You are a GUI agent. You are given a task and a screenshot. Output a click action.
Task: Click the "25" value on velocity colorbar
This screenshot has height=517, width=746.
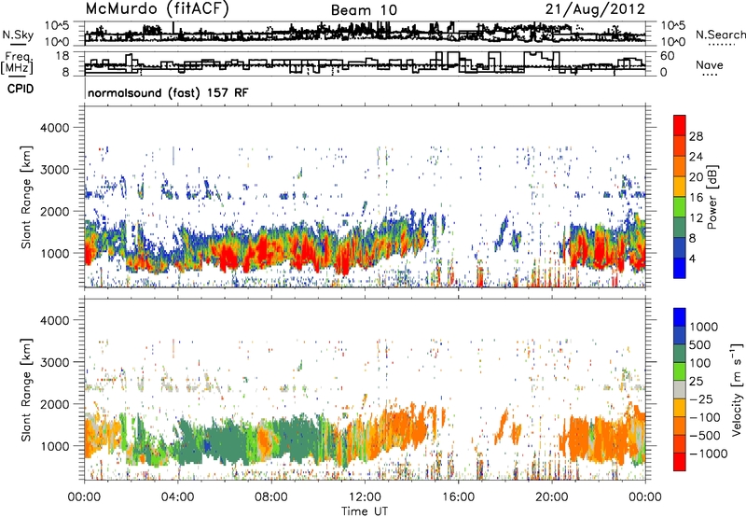pyautogui.click(x=696, y=381)
